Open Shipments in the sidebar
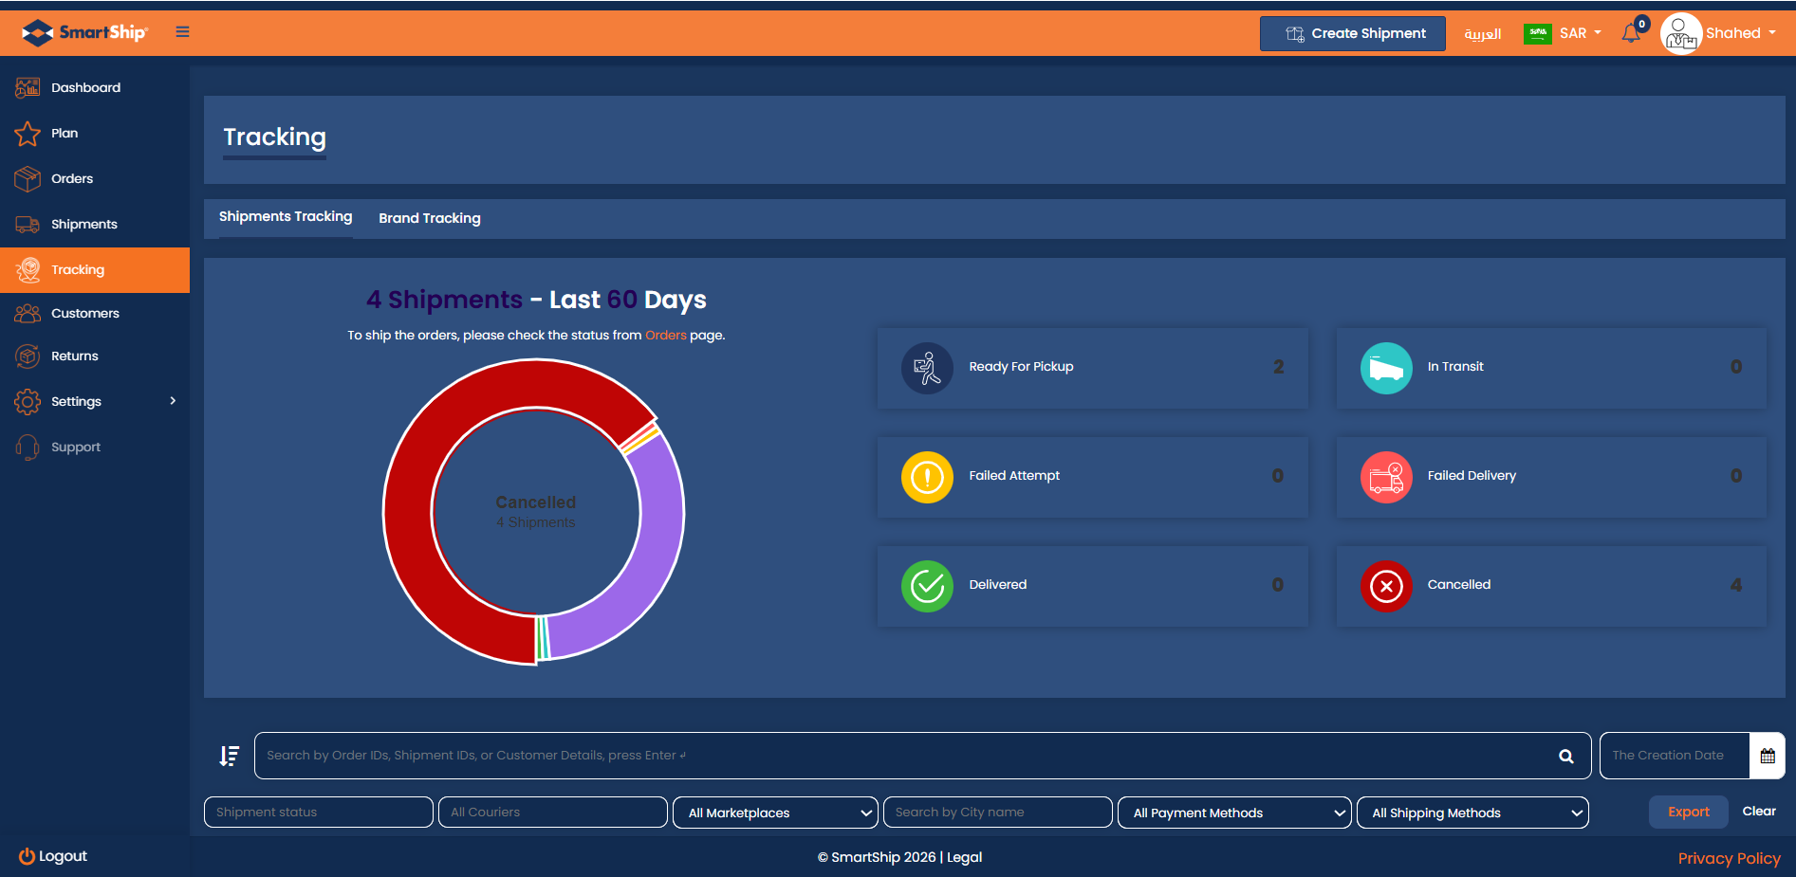This screenshot has height=877, width=1796. [83, 225]
